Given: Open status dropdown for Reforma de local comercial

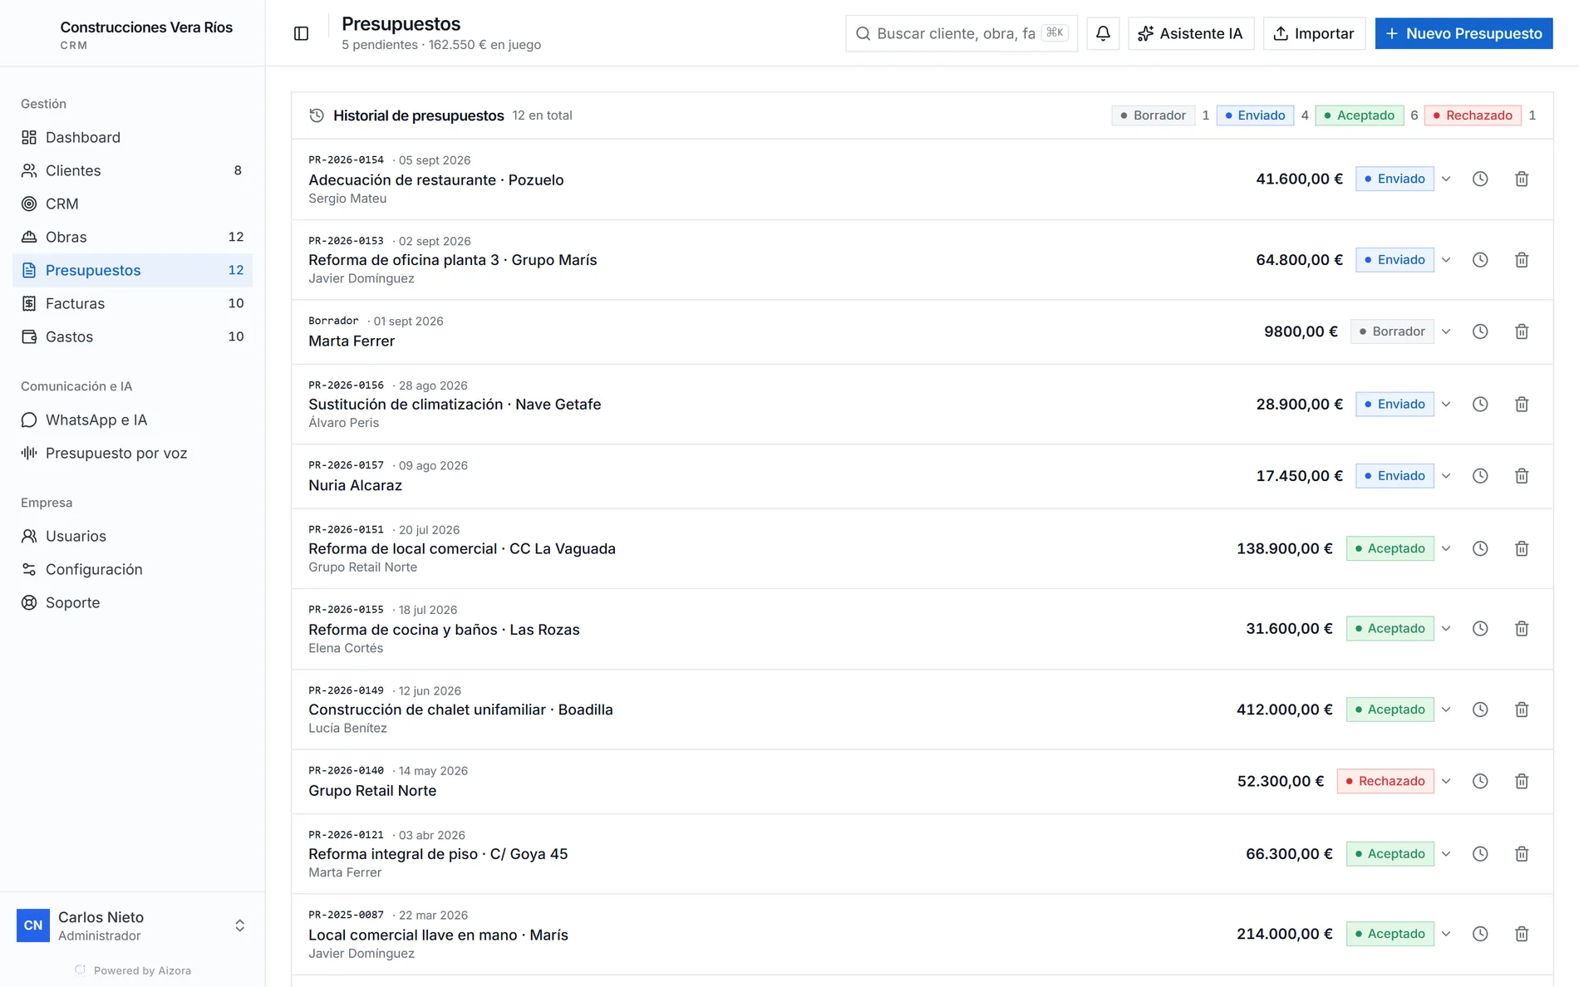Looking at the screenshot, I should (x=1446, y=548).
